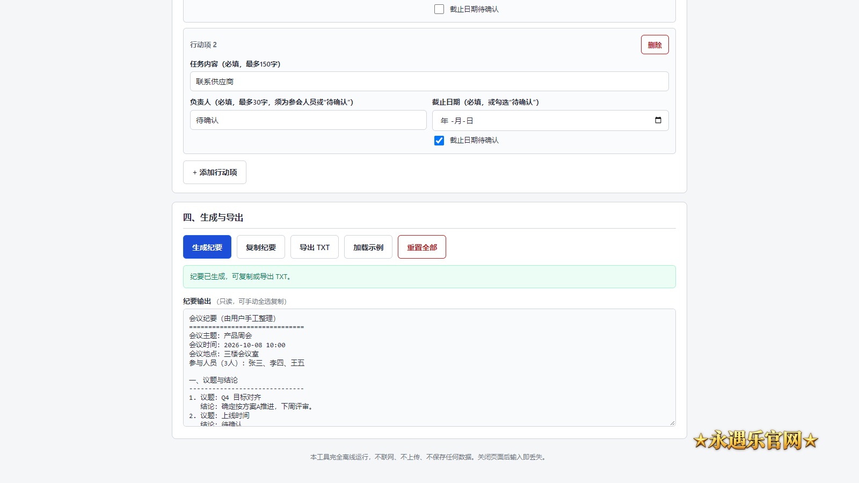Click the 一、议题与结论 heading in output
Image resolution: width=859 pixels, height=483 pixels.
tap(213, 380)
